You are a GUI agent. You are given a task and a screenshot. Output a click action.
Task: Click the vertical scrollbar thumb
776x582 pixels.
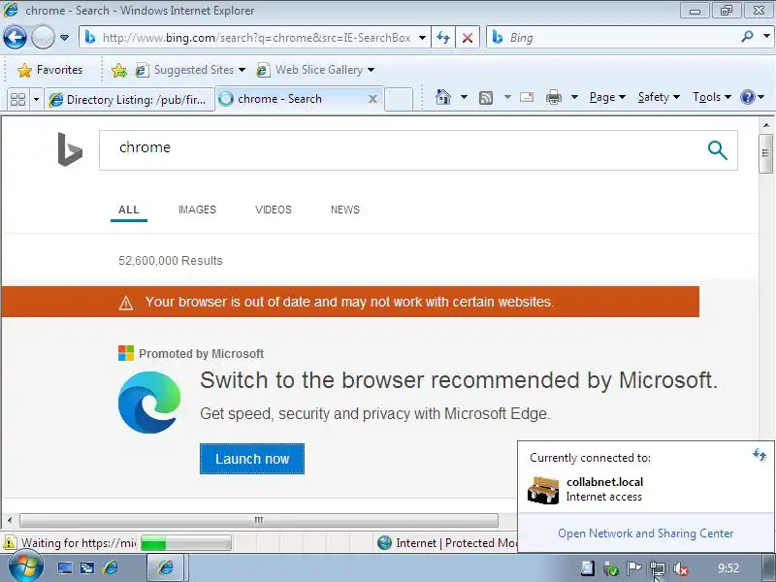(x=765, y=153)
